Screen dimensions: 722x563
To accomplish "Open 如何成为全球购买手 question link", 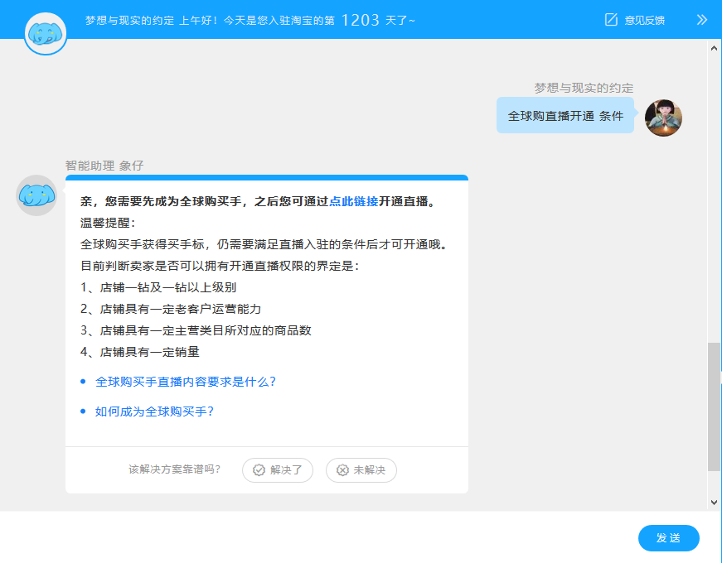I will tap(154, 411).
